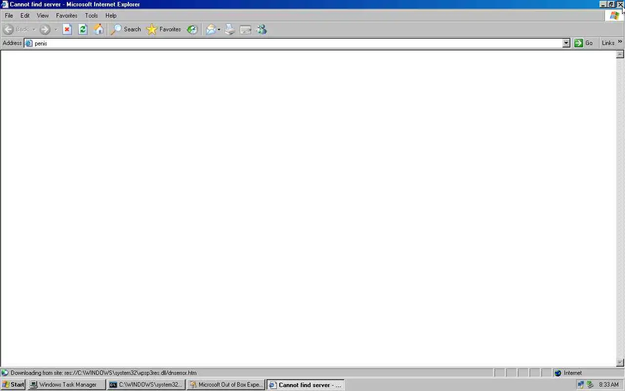This screenshot has width=625, height=391.
Task: Expand the Links bar chevron
Action: (620, 42)
